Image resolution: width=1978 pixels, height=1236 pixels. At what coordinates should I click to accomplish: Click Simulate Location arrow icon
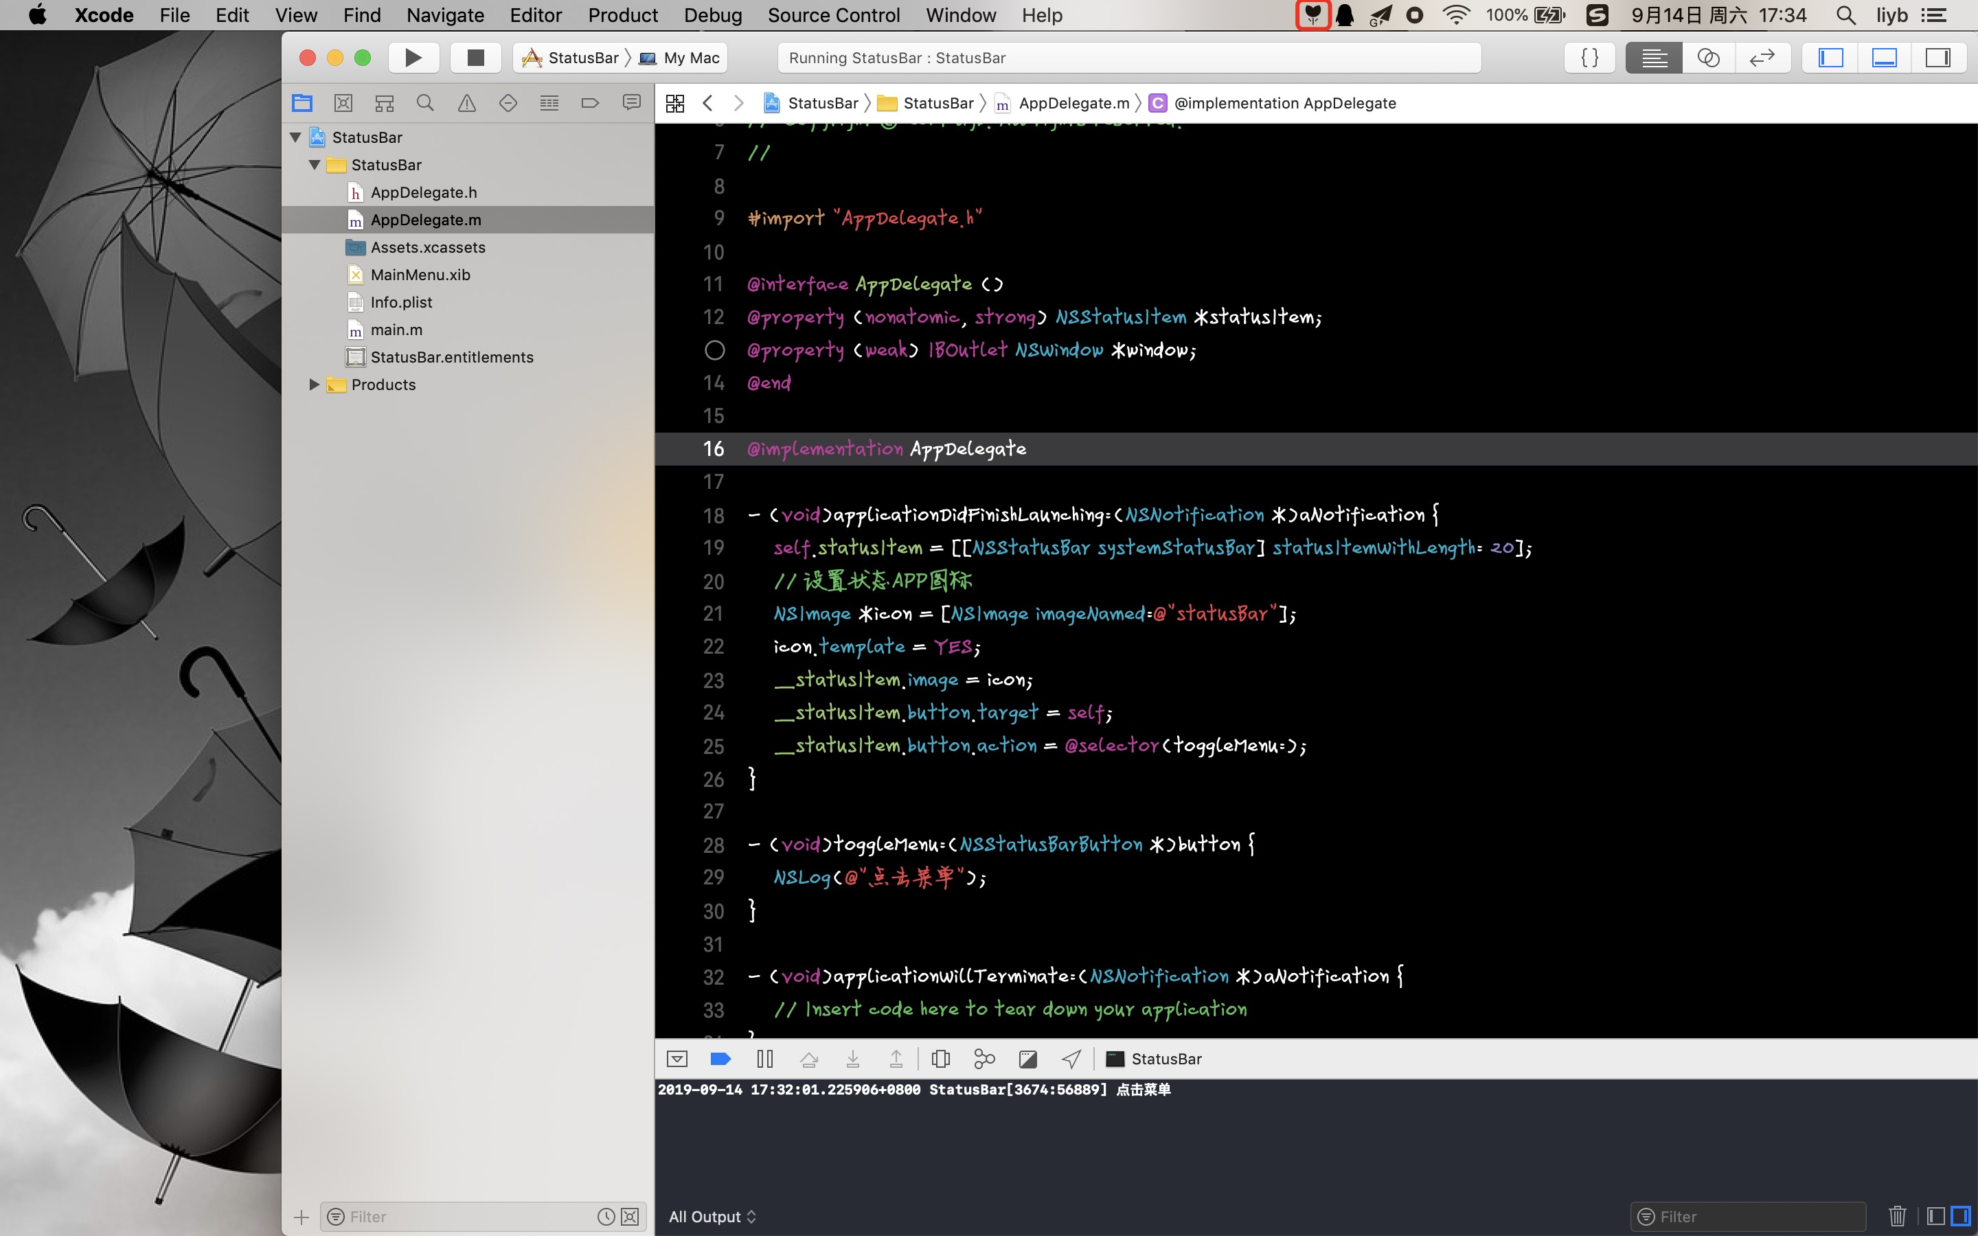click(x=1071, y=1060)
